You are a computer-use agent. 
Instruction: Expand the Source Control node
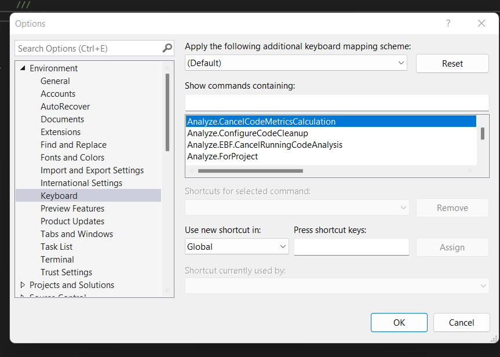point(24,296)
